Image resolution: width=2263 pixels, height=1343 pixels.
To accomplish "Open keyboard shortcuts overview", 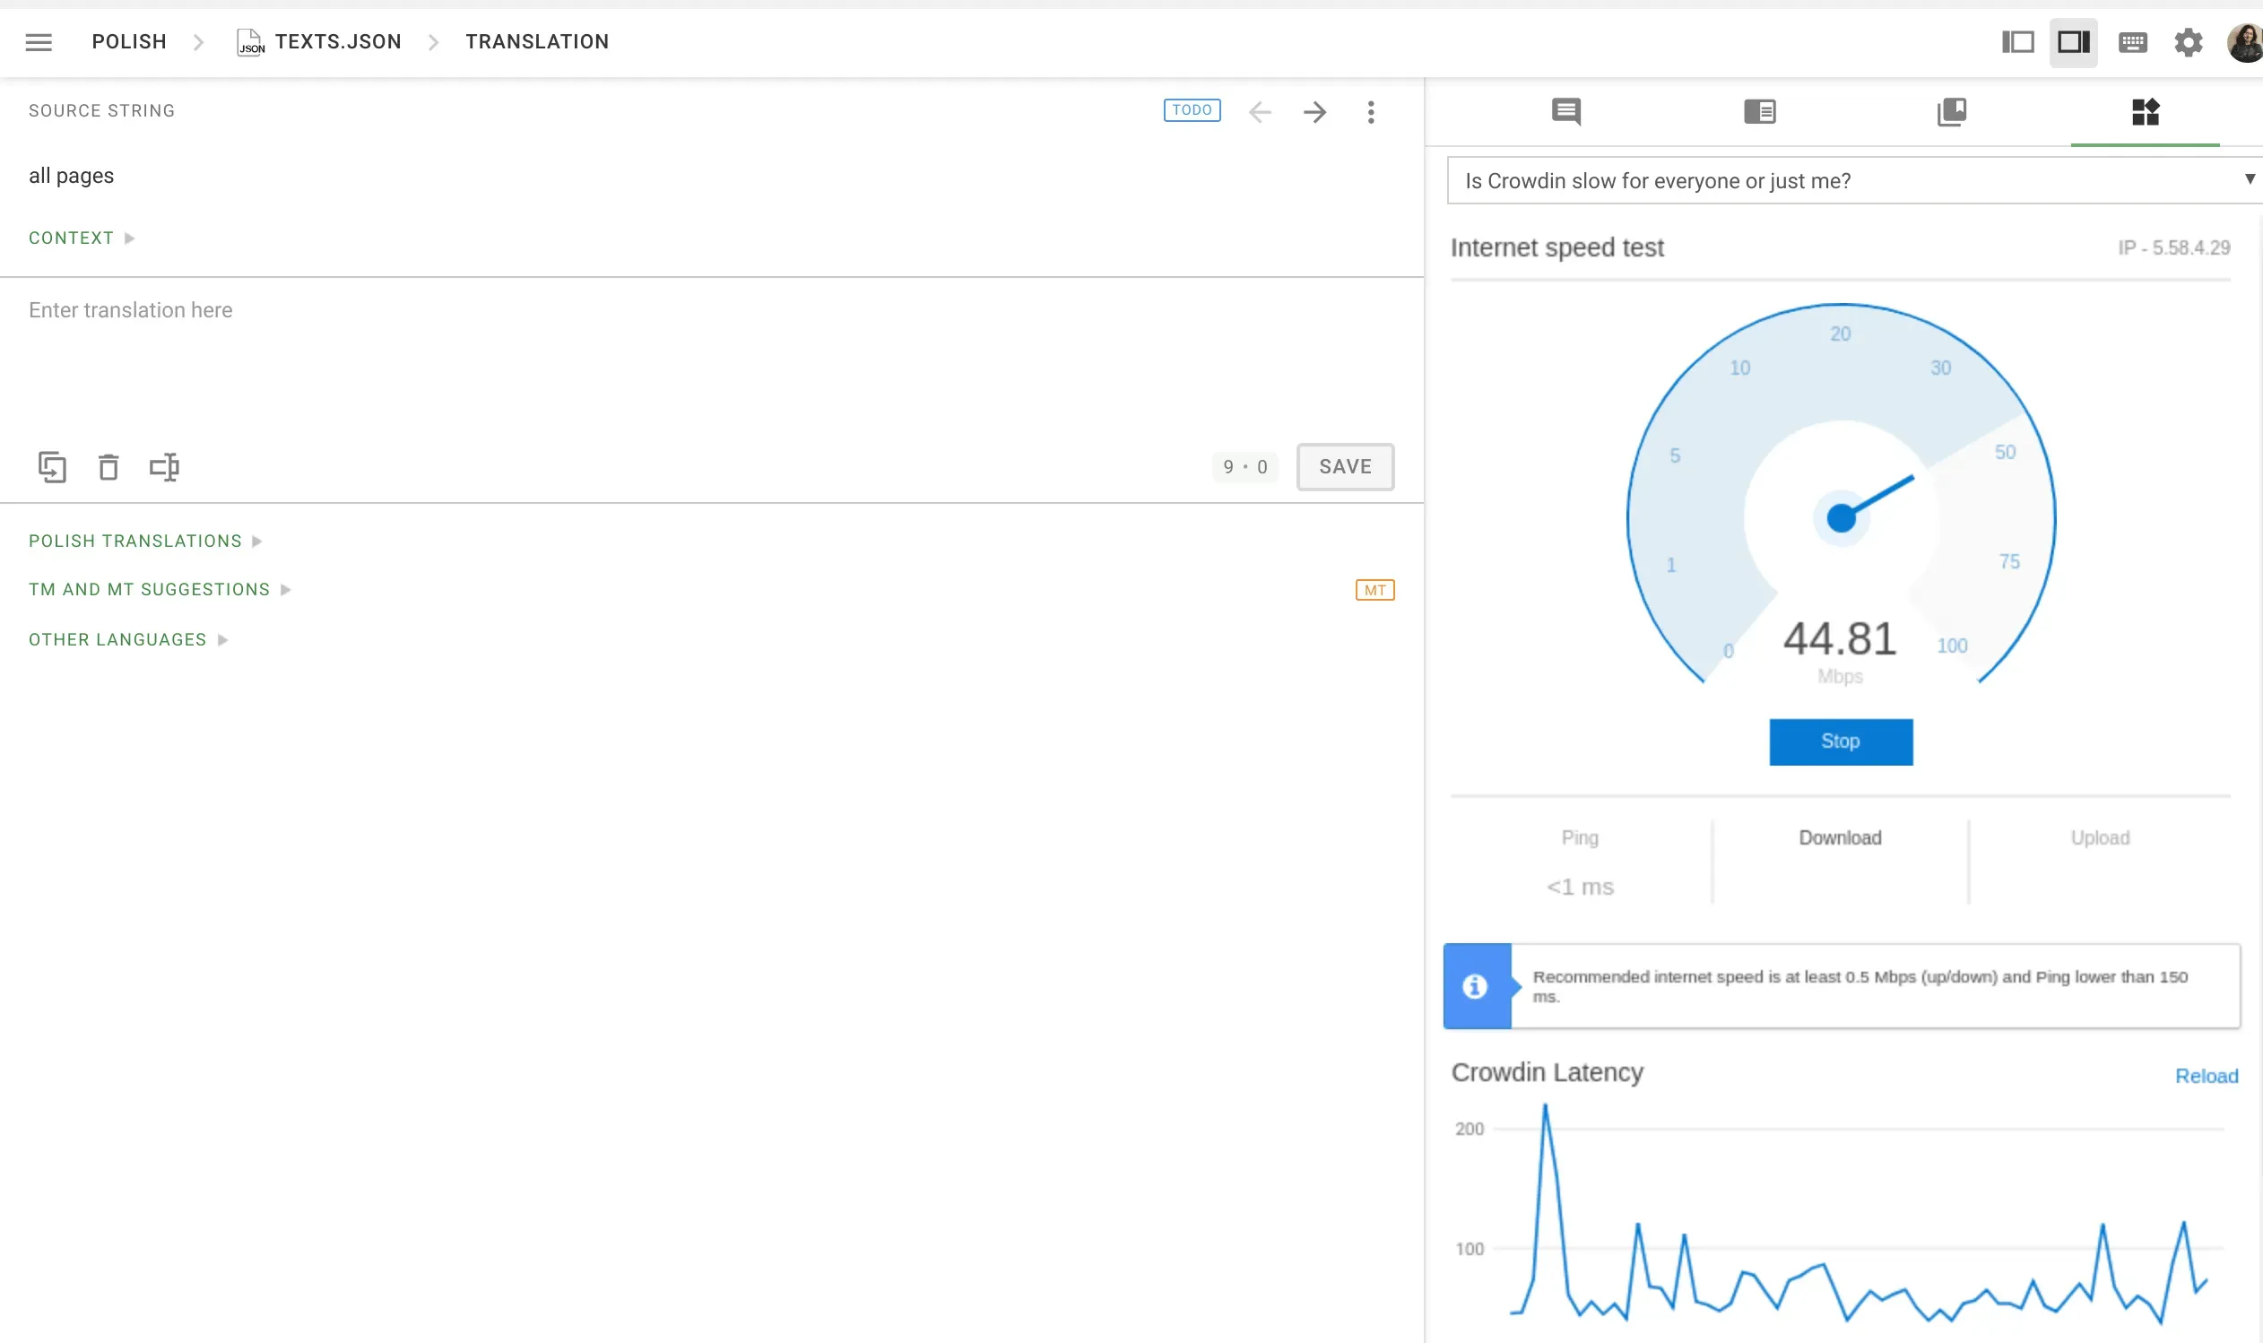I will coord(2133,41).
